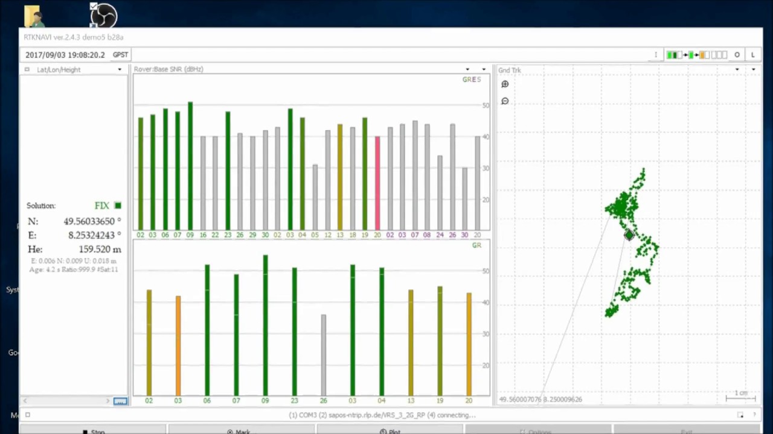
Task: Click the He height value 159.520 m
Action: coord(100,249)
